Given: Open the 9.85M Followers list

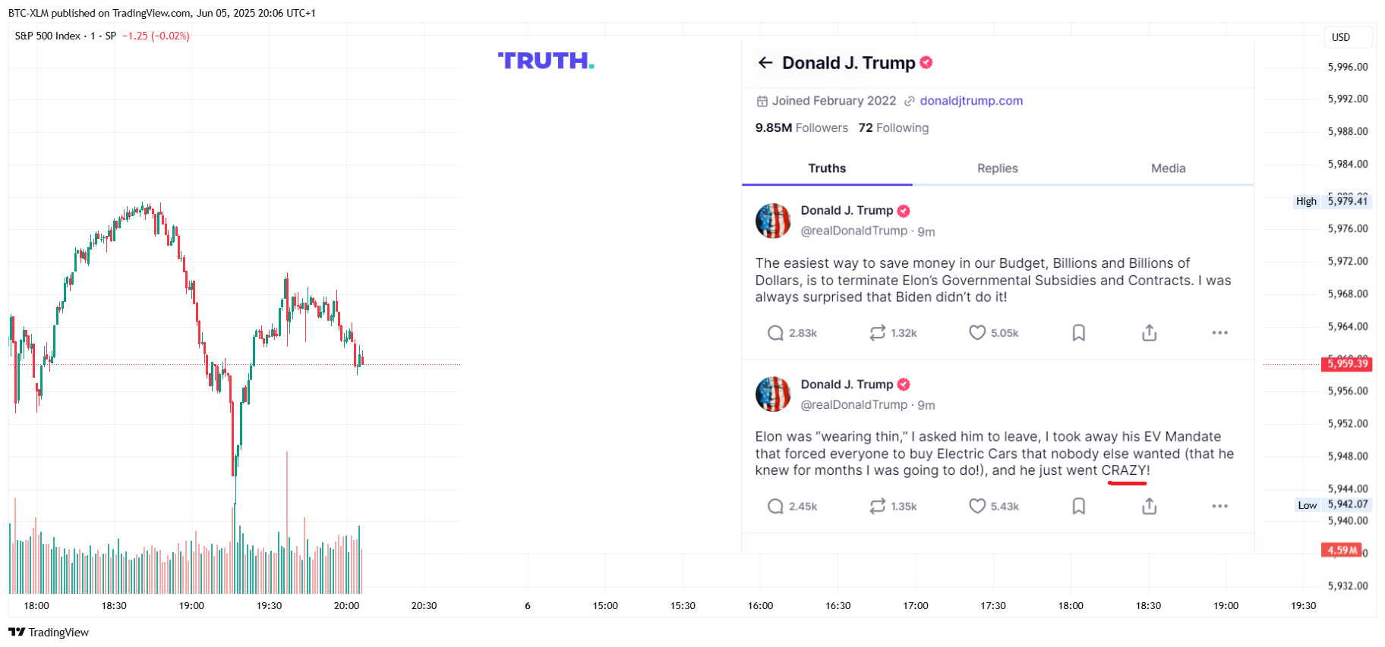Looking at the screenshot, I should click(x=801, y=128).
